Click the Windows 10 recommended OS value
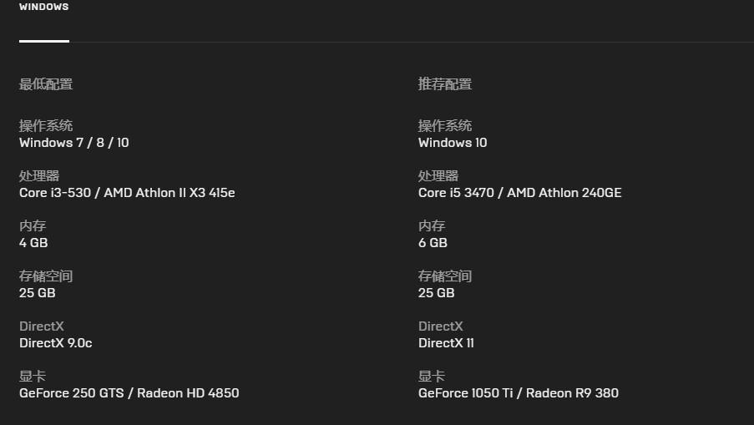The width and height of the screenshot is (754, 425). (453, 143)
